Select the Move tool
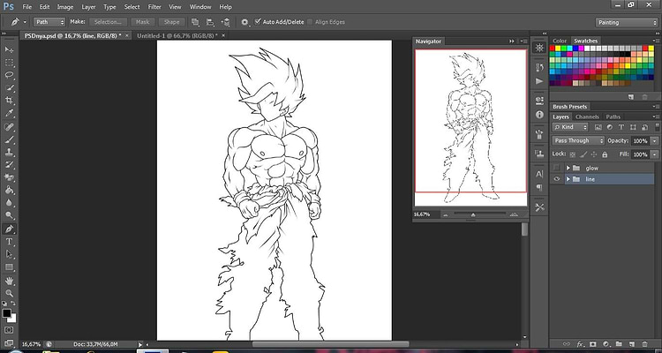Image resolution: width=662 pixels, height=353 pixels. coord(9,49)
